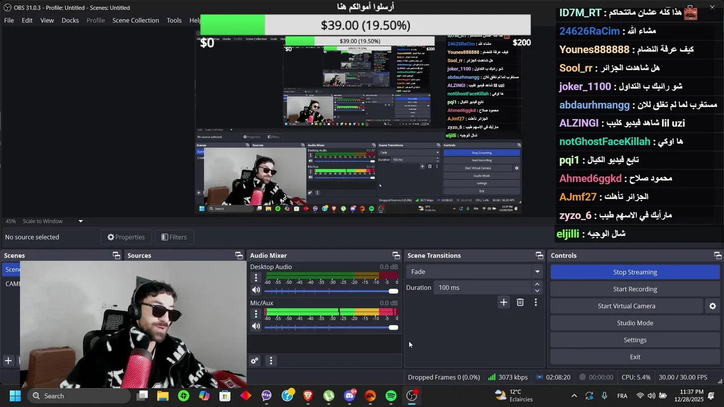Open Microsoft Store from the taskbar
Screen dimensions: 724x407
225,396
